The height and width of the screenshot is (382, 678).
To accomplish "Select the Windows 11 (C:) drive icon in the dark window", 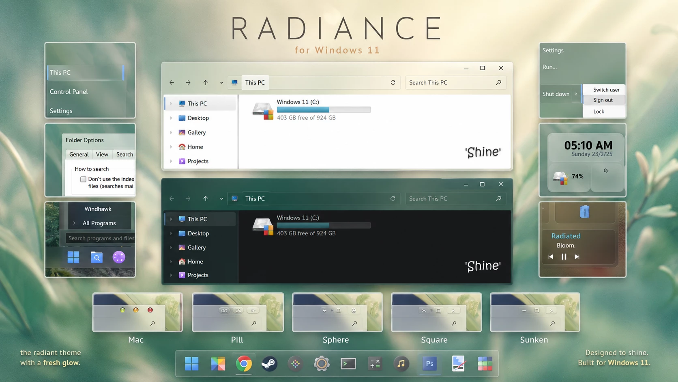I will tap(263, 226).
